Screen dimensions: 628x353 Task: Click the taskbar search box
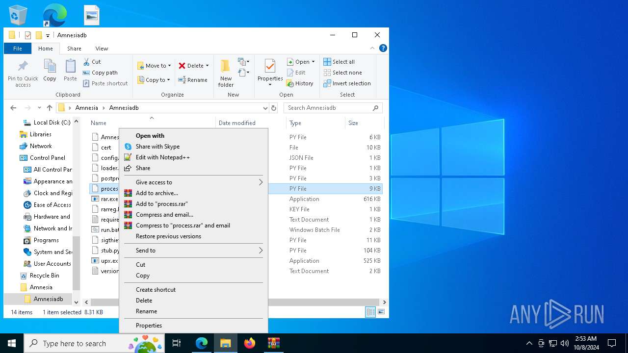click(94, 343)
